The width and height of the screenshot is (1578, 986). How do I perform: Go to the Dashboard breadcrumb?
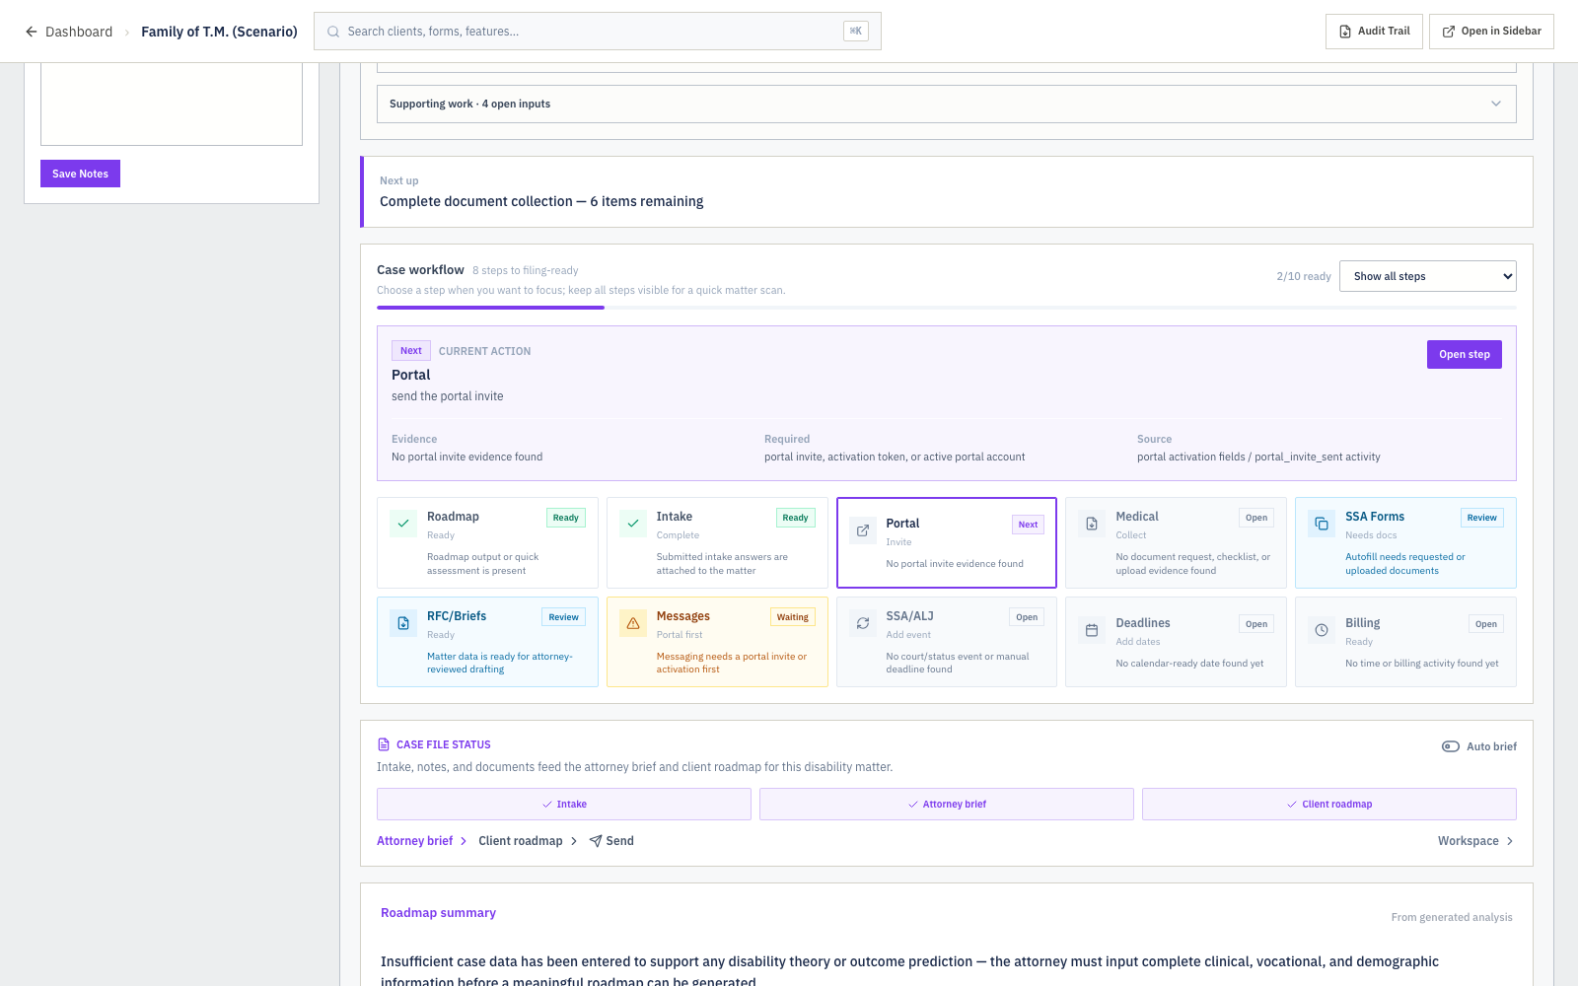79,32
